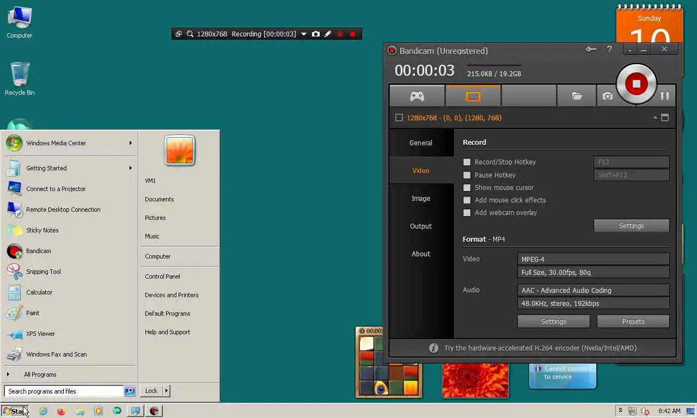Pause recording in Bandicam main window
The height and width of the screenshot is (418, 697).
[665, 96]
